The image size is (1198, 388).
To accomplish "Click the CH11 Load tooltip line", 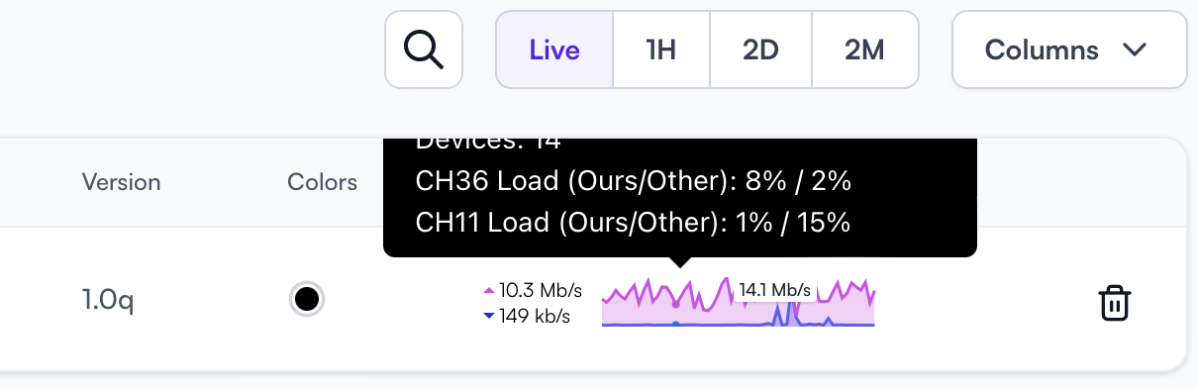I will 634,223.
